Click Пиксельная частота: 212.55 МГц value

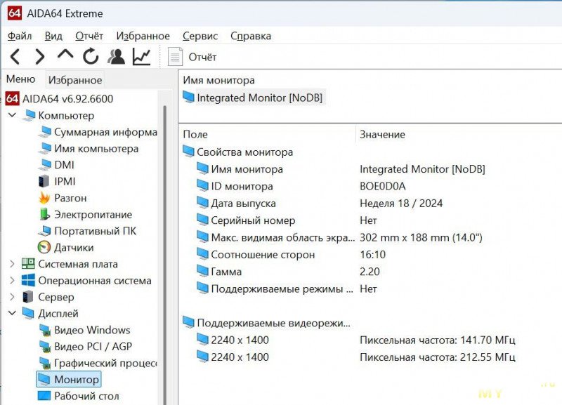[437, 357]
